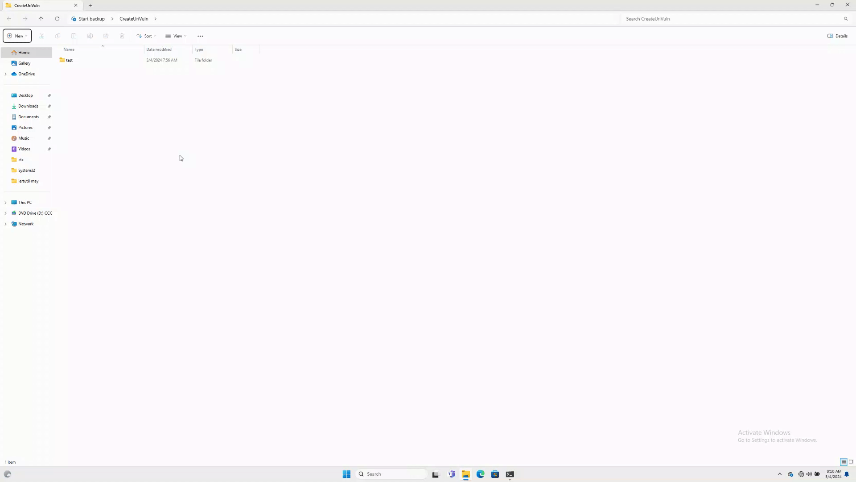Click the Start backup breadcrumb link
This screenshot has height=482, width=856.
tap(92, 18)
